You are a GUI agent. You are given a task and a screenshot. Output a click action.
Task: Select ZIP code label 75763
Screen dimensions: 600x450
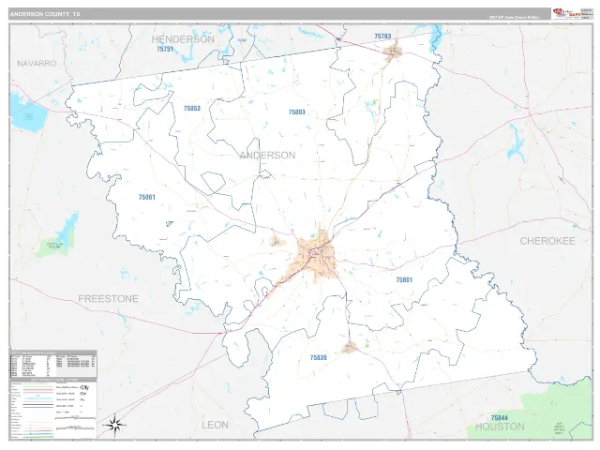pyautogui.click(x=382, y=37)
